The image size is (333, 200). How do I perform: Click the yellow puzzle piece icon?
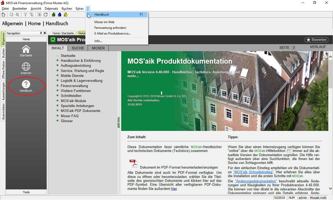(65, 15)
